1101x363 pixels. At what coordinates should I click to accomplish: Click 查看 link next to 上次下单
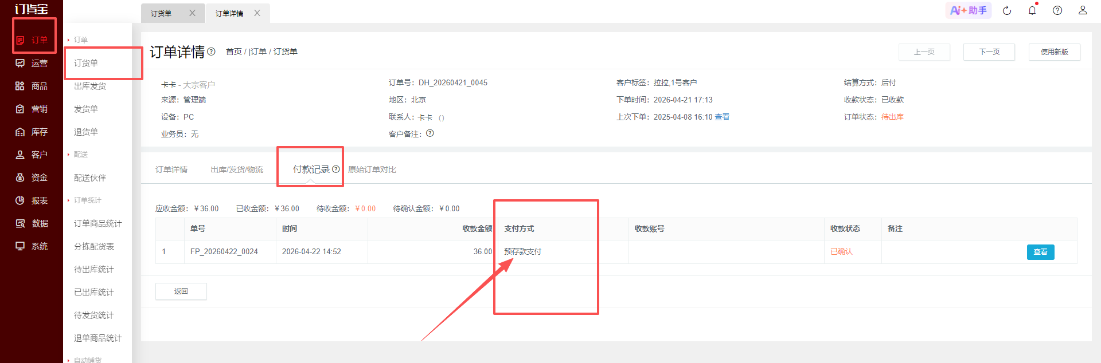click(722, 117)
